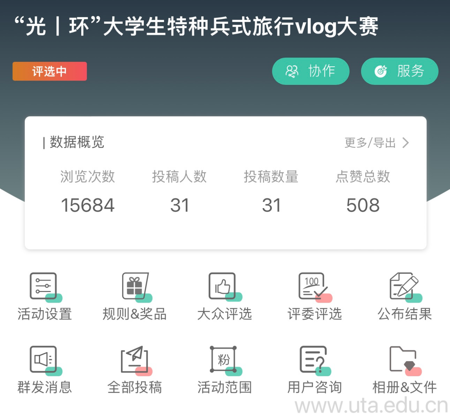
Task: Open 群发消息 megaphone icon
Action: tap(44, 360)
